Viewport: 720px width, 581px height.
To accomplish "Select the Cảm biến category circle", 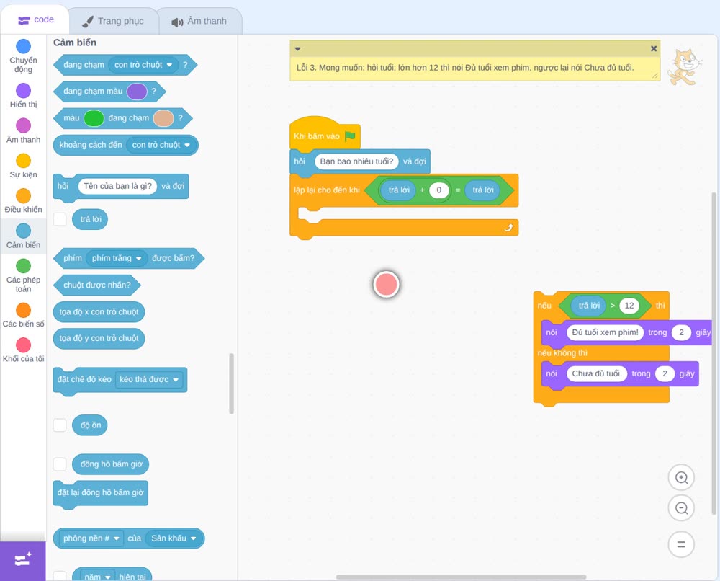I will (24, 231).
